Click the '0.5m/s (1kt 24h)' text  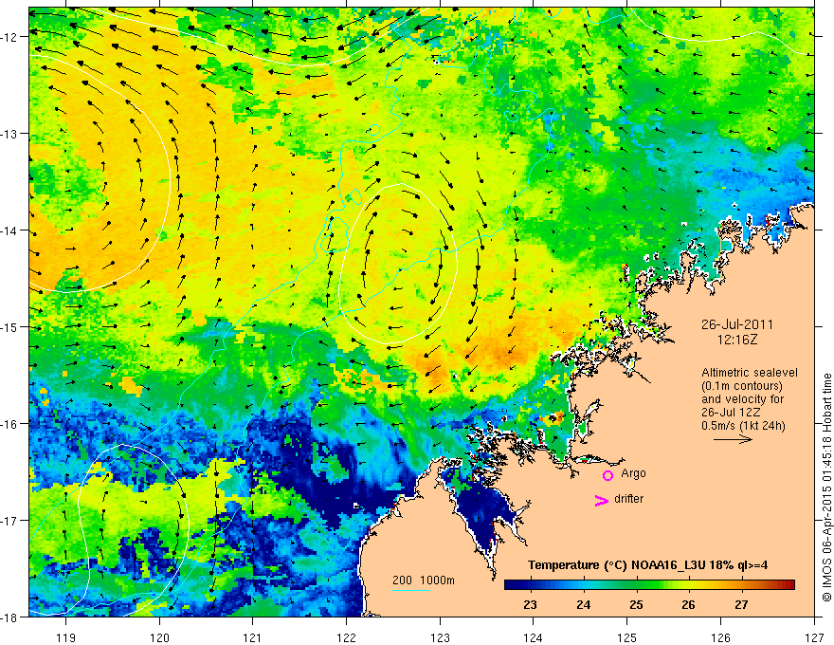743,426
